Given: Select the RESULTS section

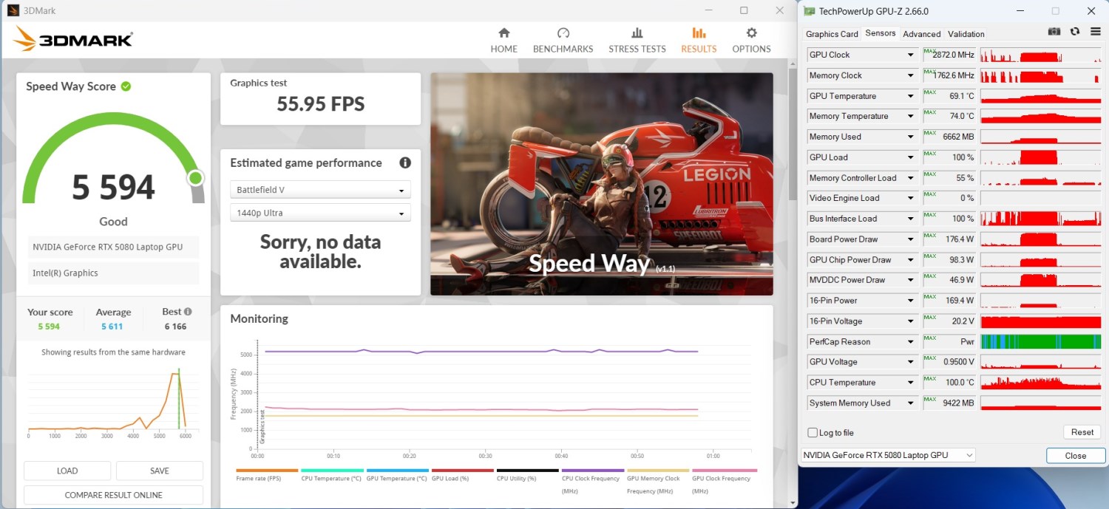Looking at the screenshot, I should tap(699, 41).
